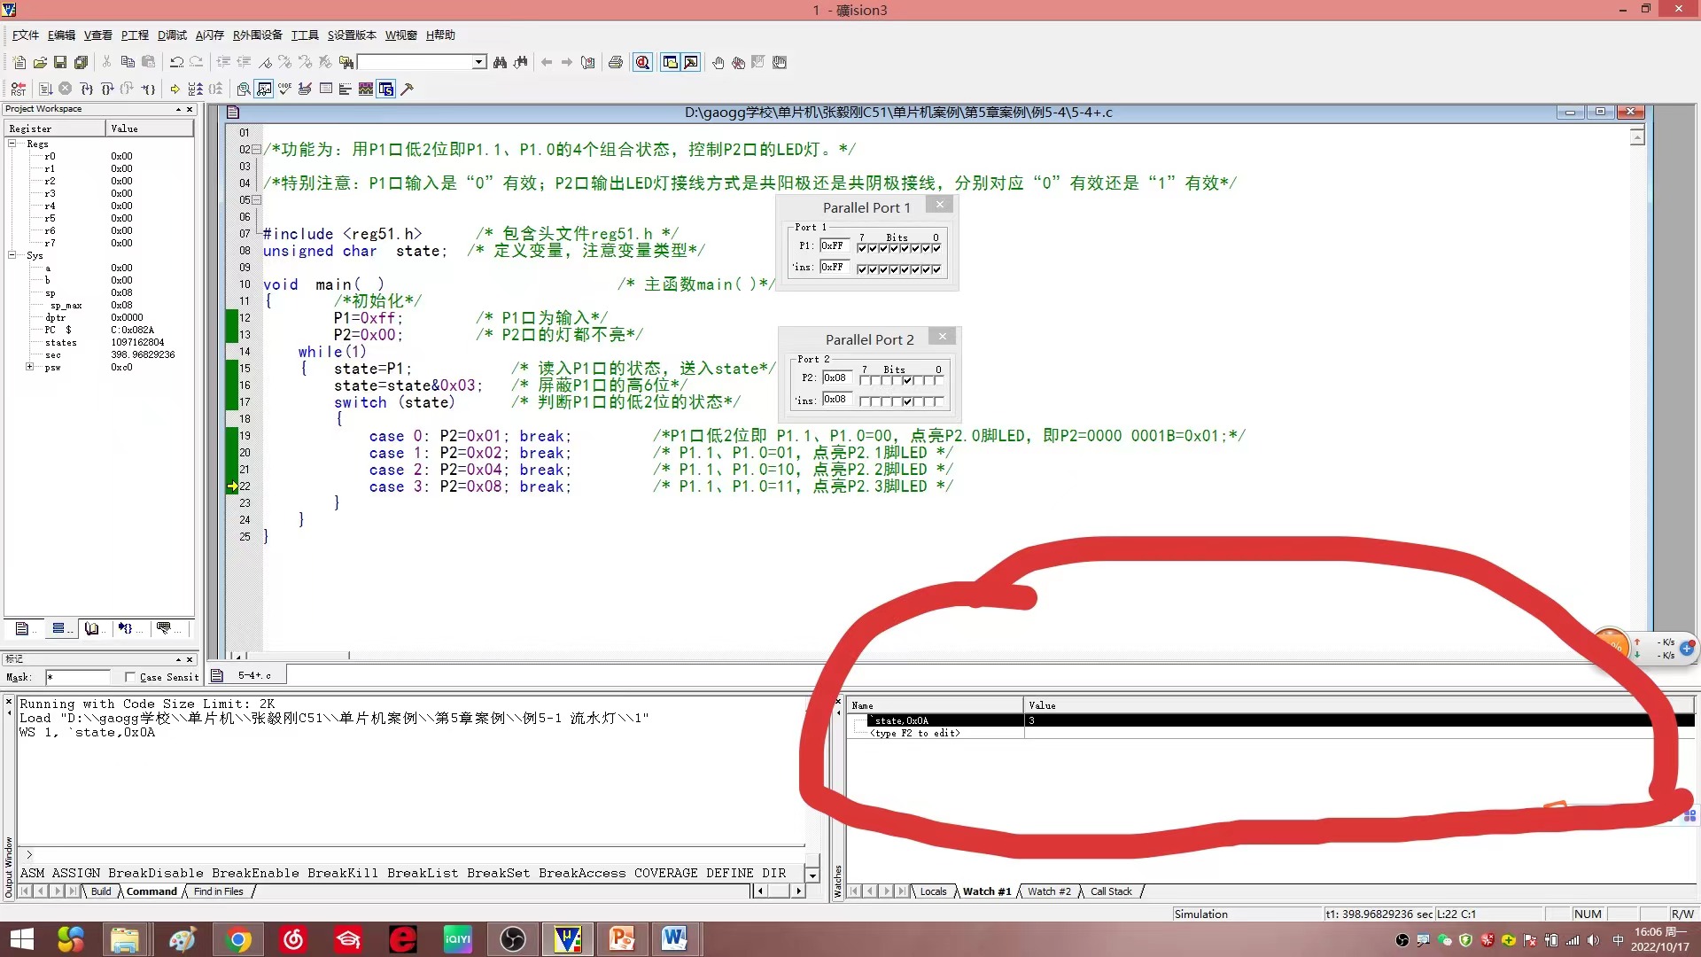Open the find text combo box dropdown
The width and height of the screenshot is (1701, 957).
pyautogui.click(x=478, y=62)
